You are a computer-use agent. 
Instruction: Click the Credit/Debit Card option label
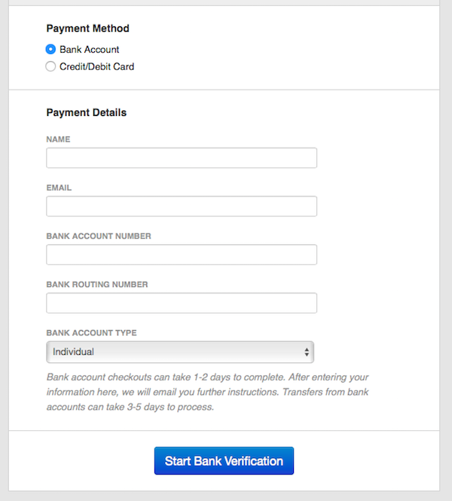tap(96, 66)
